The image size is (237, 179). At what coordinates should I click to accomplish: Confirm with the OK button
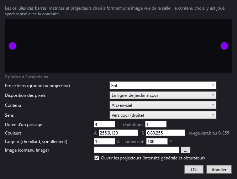pos(194,169)
